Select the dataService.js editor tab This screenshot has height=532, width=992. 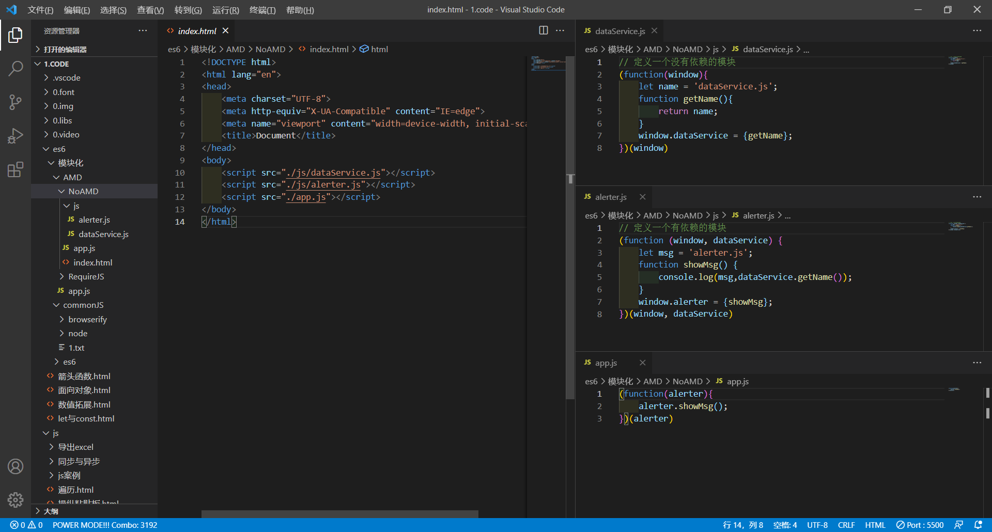[619, 31]
